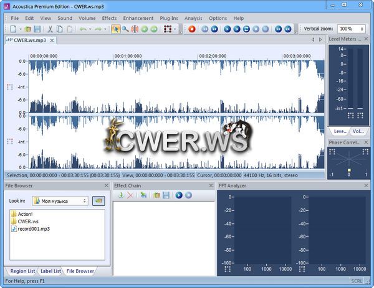
Task: Click the Cut scissors icon
Action: 50,29
